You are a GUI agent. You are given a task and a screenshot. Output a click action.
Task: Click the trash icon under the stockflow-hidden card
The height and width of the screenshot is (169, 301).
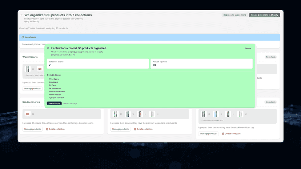pyautogui.click(x=223, y=133)
